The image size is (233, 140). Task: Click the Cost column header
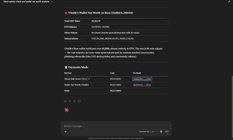coord(112,73)
